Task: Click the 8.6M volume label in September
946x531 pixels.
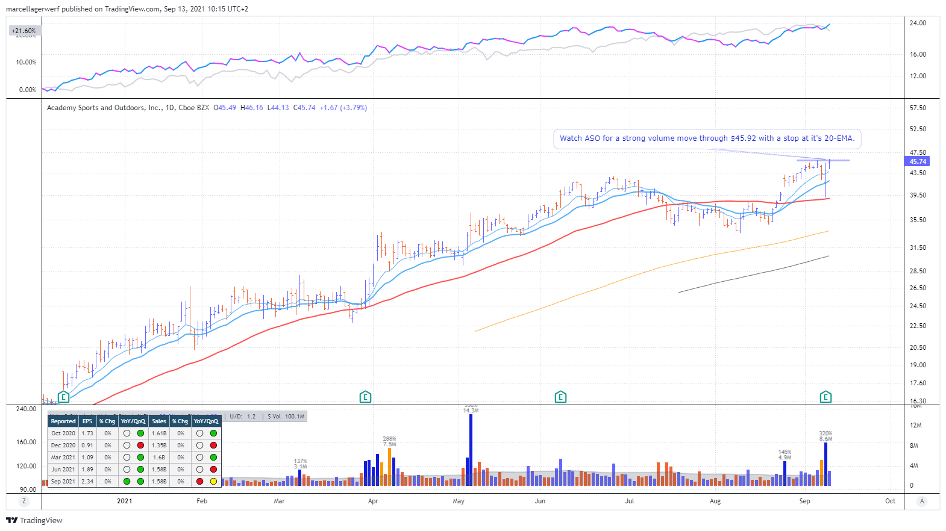Action: click(x=825, y=439)
